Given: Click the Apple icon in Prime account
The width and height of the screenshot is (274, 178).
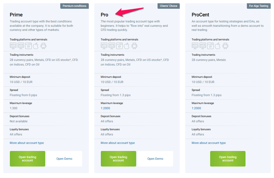Looking at the screenshot, I should coord(36,46).
